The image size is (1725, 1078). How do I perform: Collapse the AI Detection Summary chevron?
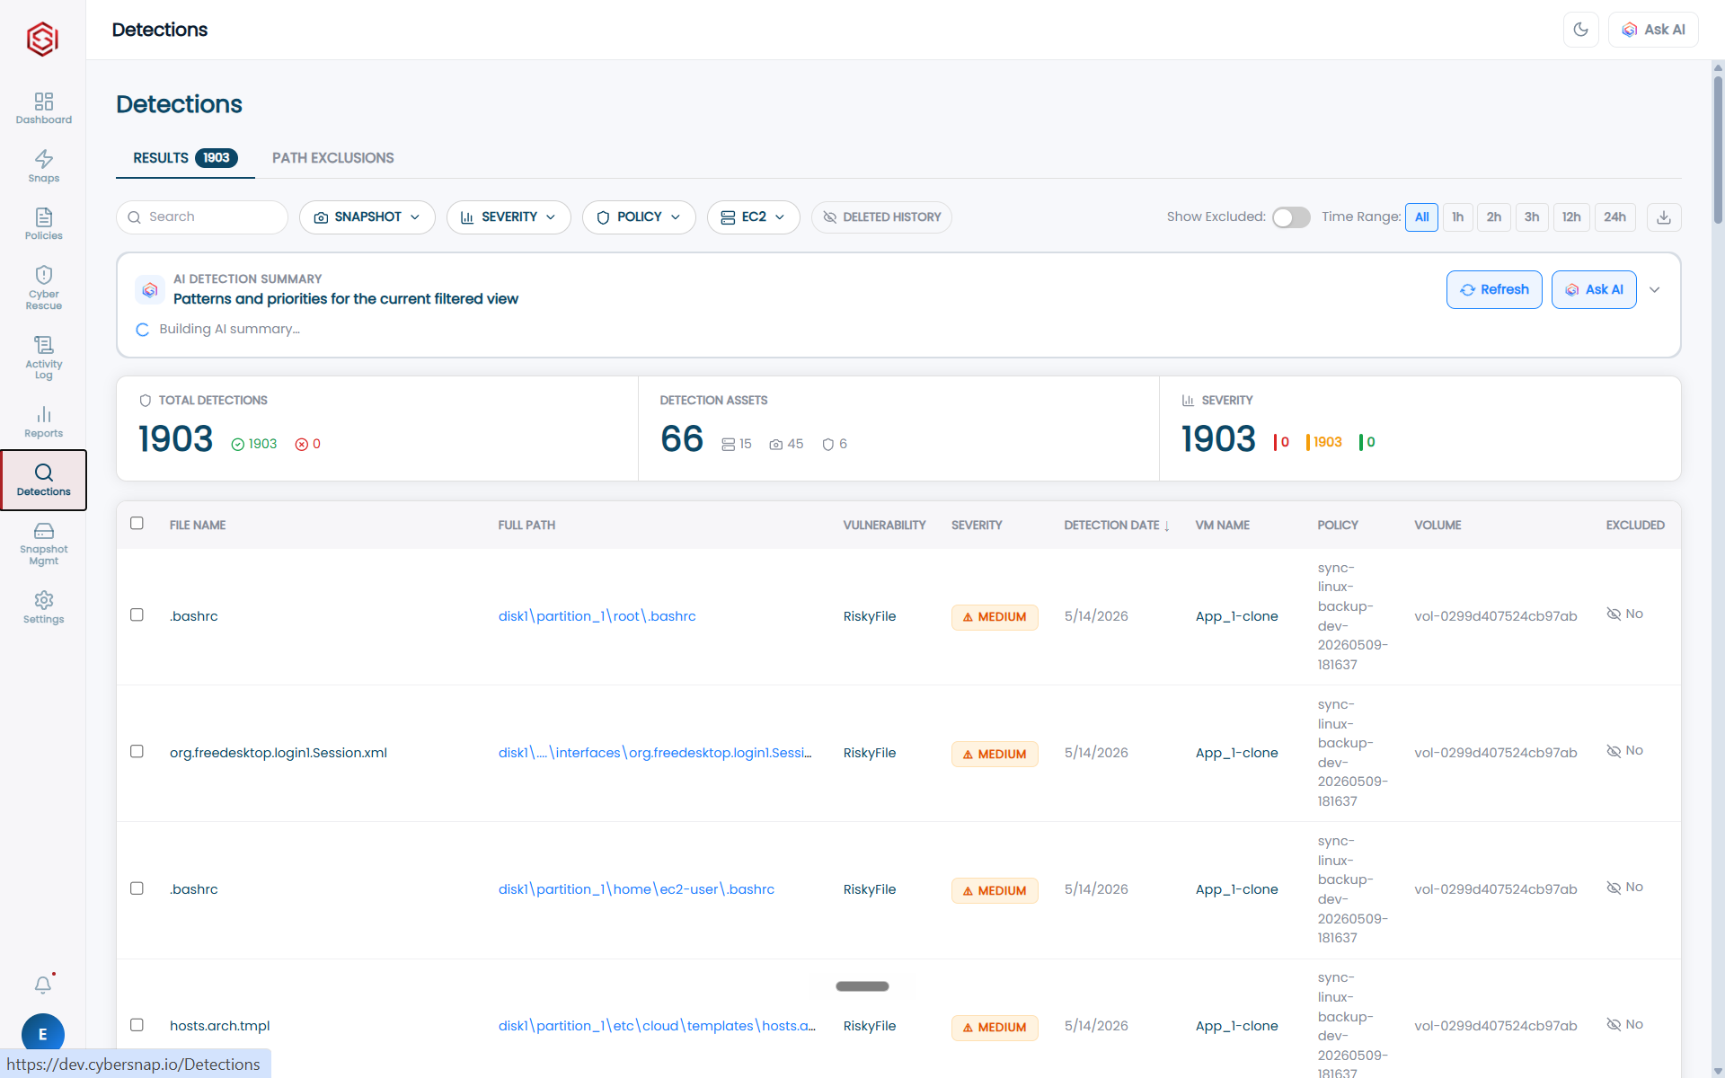click(x=1655, y=289)
